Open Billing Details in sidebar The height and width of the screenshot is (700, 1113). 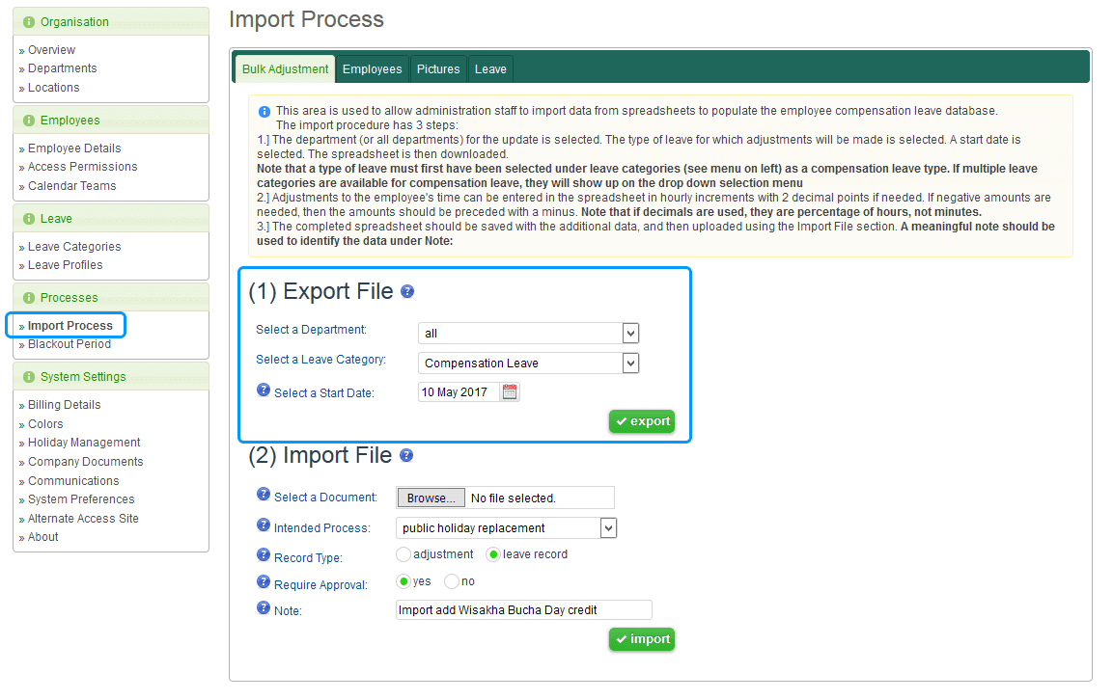point(65,405)
